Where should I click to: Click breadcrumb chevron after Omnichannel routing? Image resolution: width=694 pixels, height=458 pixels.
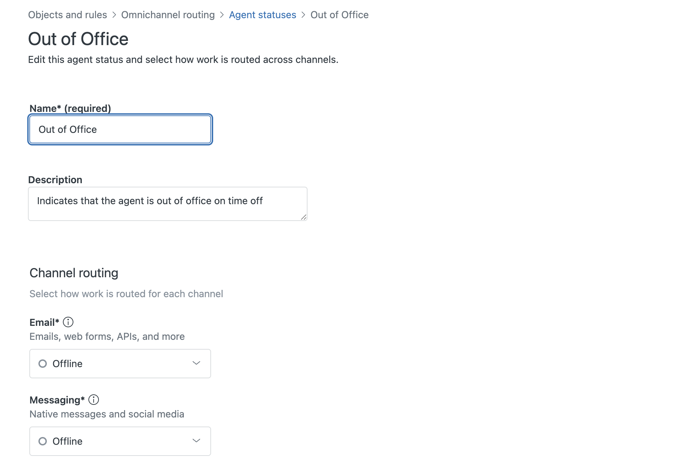click(222, 15)
